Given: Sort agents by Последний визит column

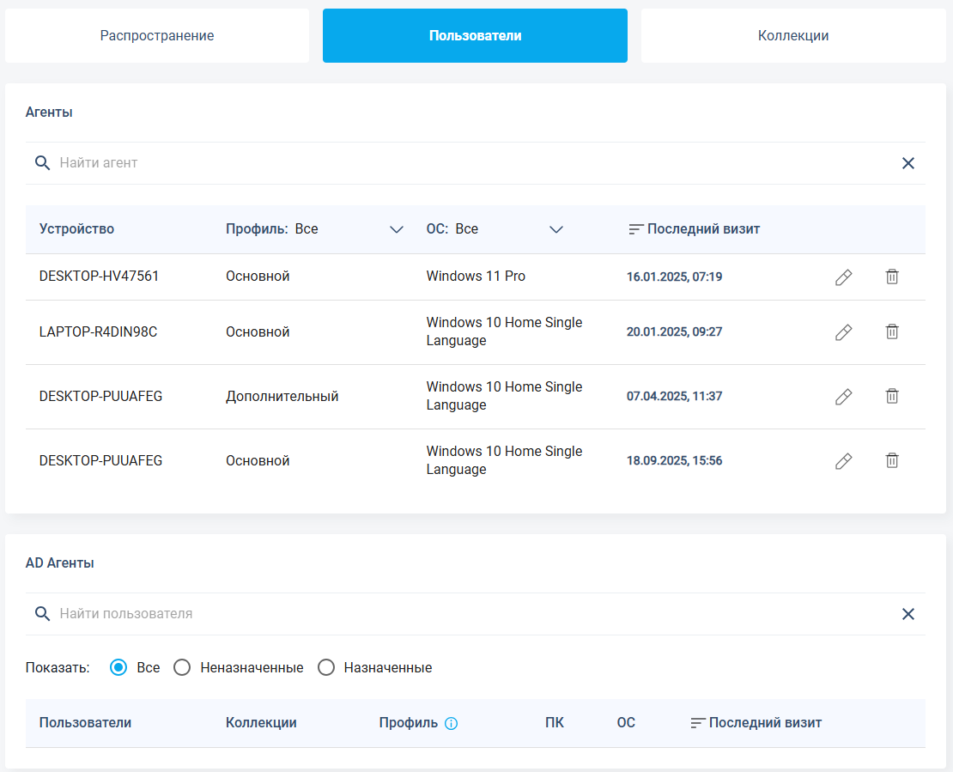Looking at the screenshot, I should (x=694, y=229).
